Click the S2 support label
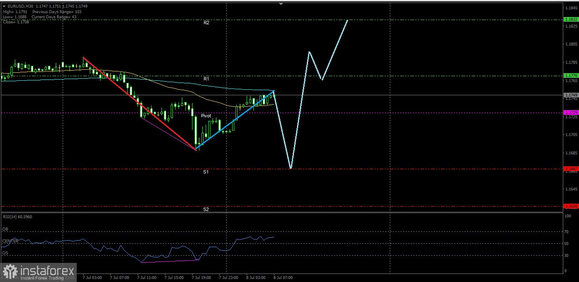The width and height of the screenshot is (579, 282). [206, 209]
